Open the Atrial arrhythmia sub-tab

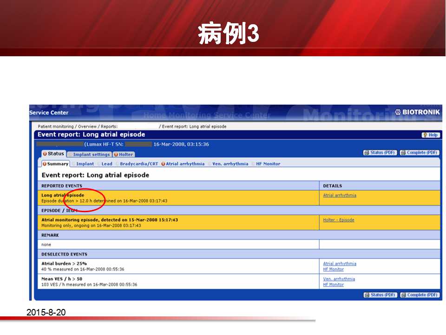[x=183, y=164]
